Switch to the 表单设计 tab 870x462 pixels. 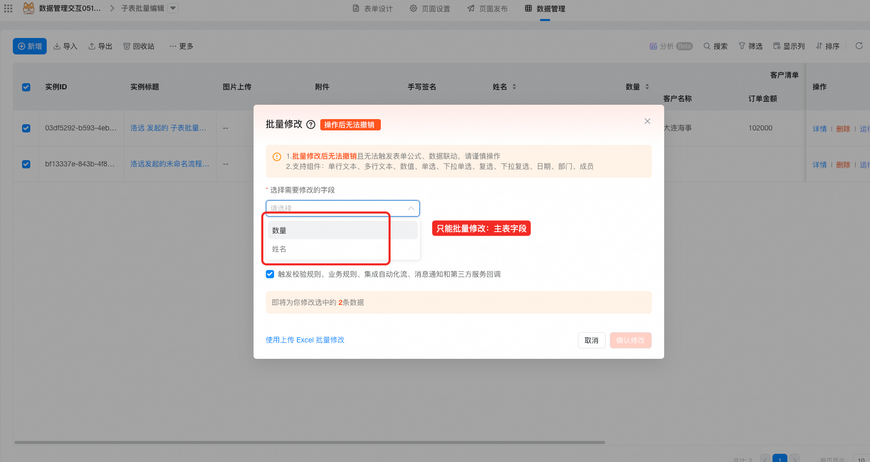click(x=373, y=9)
